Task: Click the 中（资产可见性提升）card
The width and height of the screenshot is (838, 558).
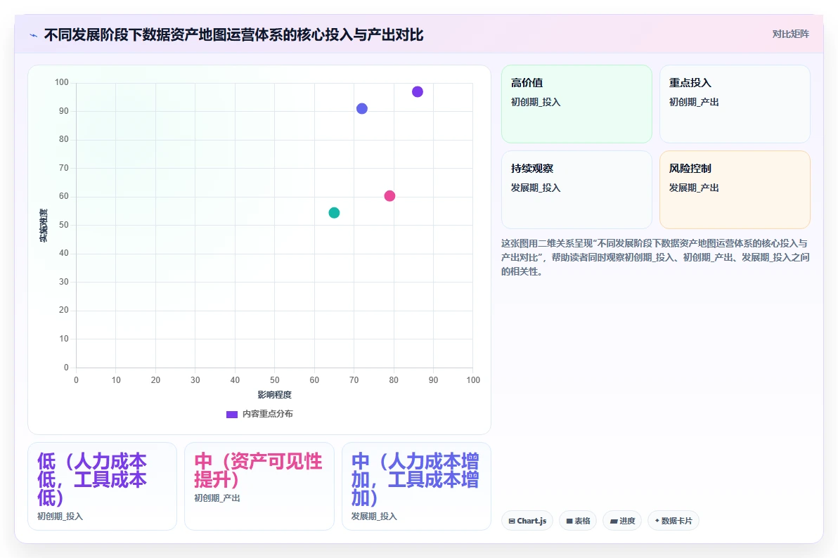Action: click(259, 486)
